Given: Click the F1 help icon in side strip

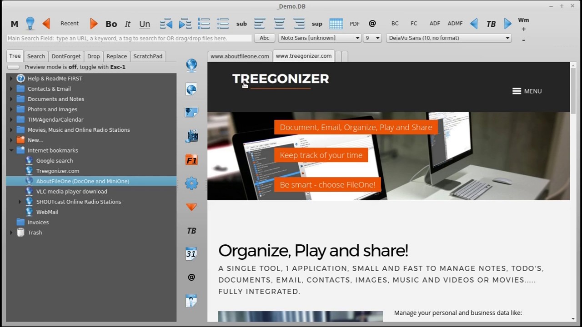Looking at the screenshot, I should coord(191,160).
